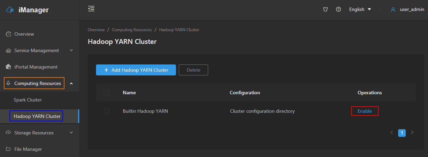Click the Overview dashboard icon
The image size is (428, 157).
coord(9,34)
